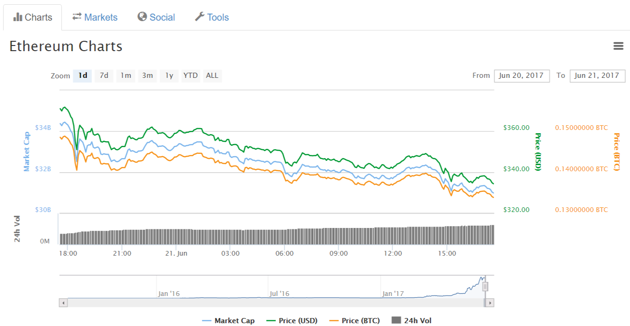
Task: Open the Tools tab
Action: coord(212,17)
